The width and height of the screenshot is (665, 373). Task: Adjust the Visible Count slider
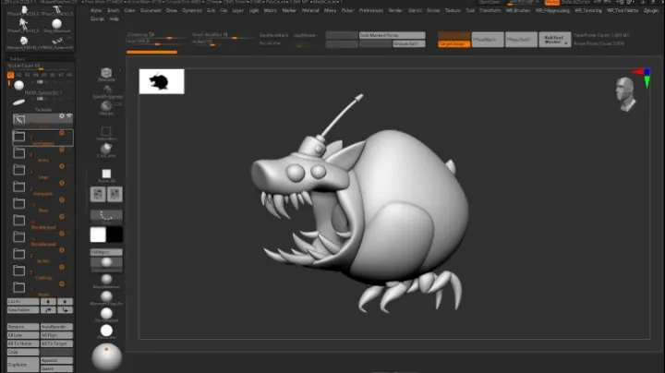[40, 66]
